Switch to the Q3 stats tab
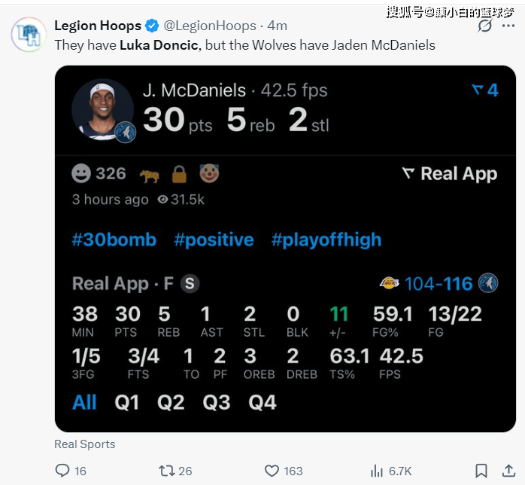 (x=217, y=402)
